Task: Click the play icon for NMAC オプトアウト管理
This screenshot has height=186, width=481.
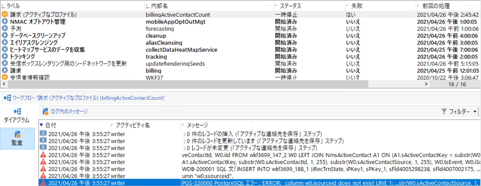Action: point(5,21)
